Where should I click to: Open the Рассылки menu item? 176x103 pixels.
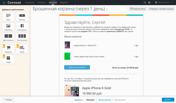point(53,2)
